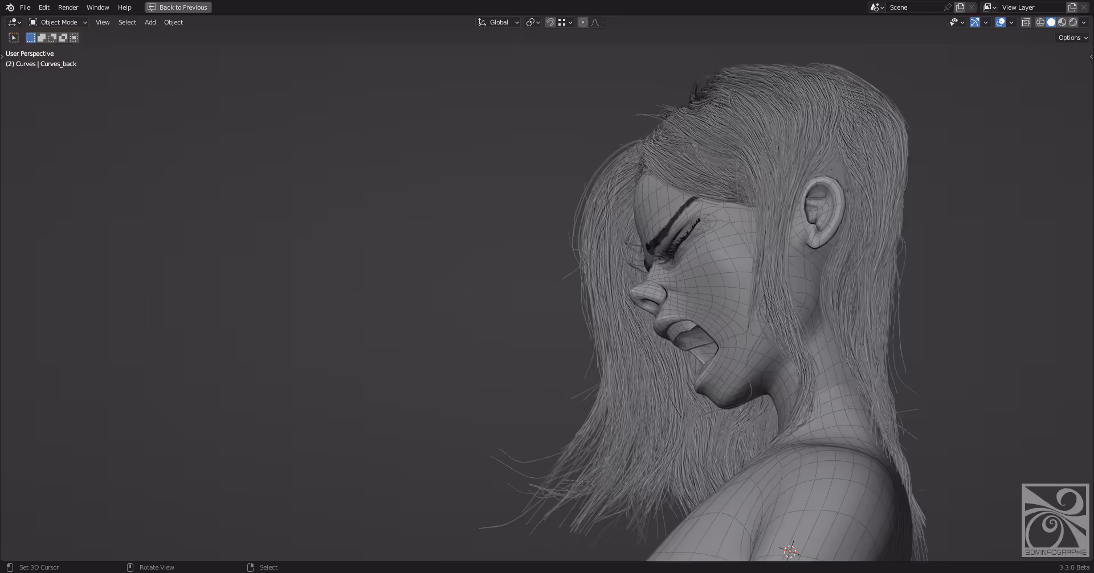Open proportional editing falloff dropdown
Screen dimensions: 1094x573
click(x=598, y=22)
